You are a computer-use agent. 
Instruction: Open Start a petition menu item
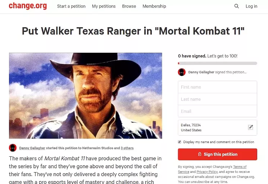(x=71, y=6)
